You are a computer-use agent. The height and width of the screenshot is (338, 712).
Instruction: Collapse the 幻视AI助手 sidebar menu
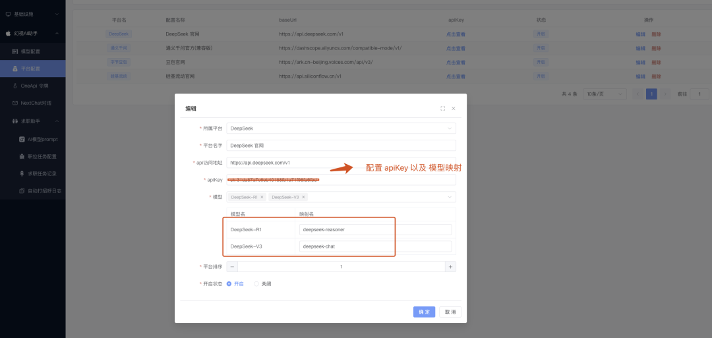point(57,33)
